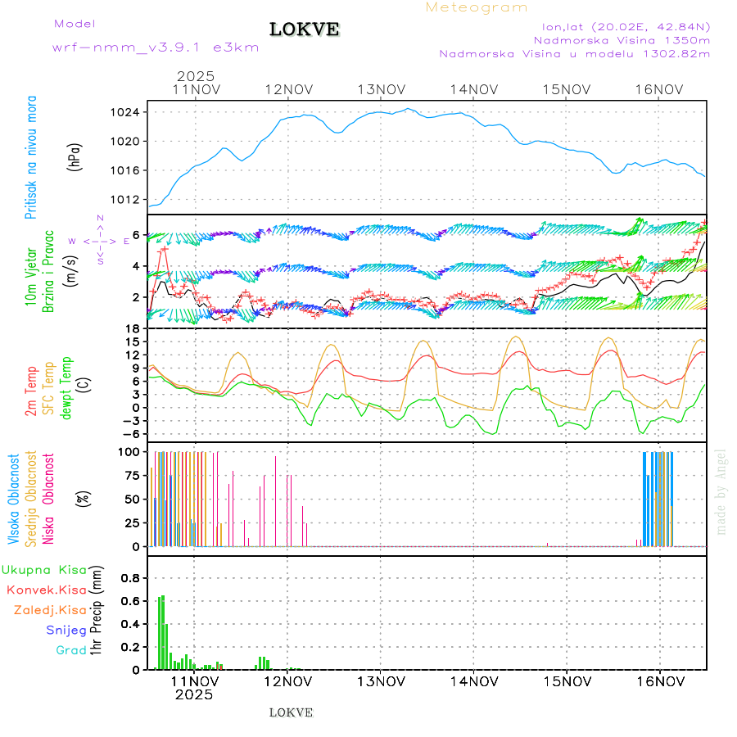Click the 'made by Angel' watermark
Viewport: 737px width, 737px height.
click(x=721, y=491)
